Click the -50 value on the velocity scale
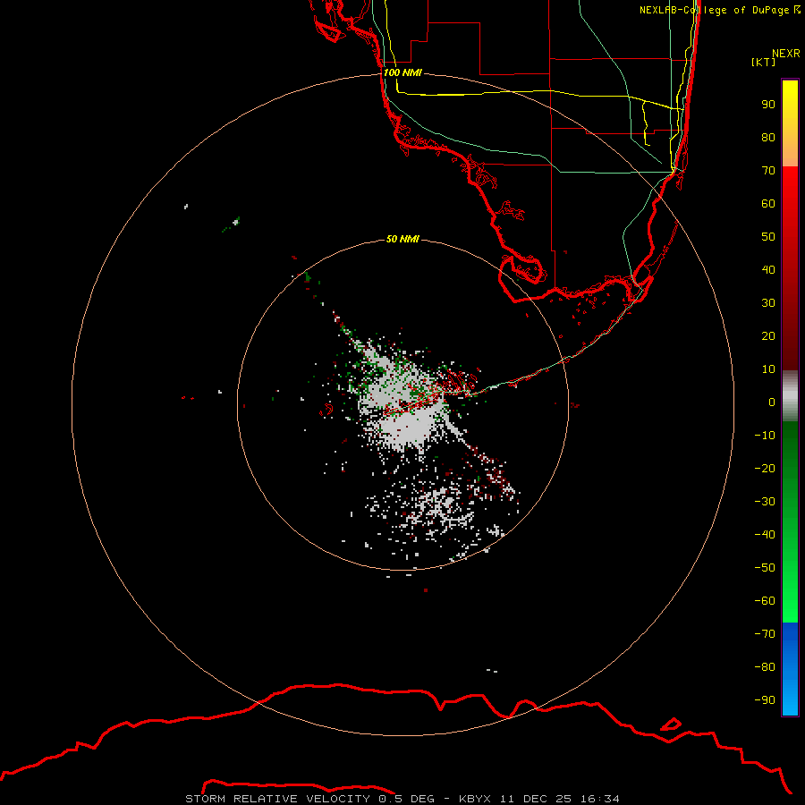 pyautogui.click(x=765, y=568)
